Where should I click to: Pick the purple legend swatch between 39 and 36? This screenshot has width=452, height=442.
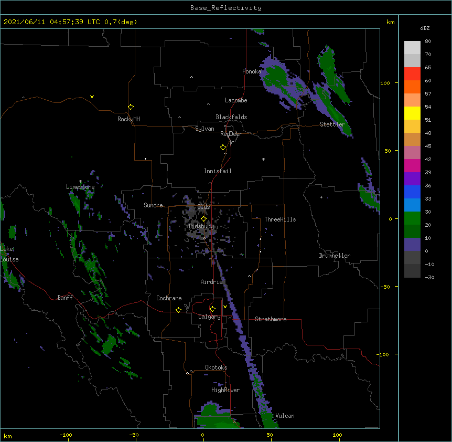click(412, 178)
